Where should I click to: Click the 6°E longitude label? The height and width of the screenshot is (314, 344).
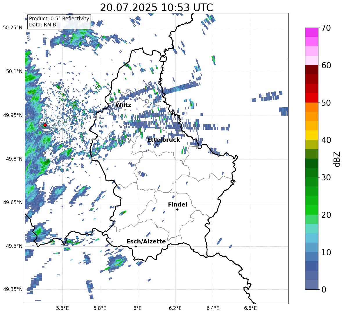coord(137,308)
